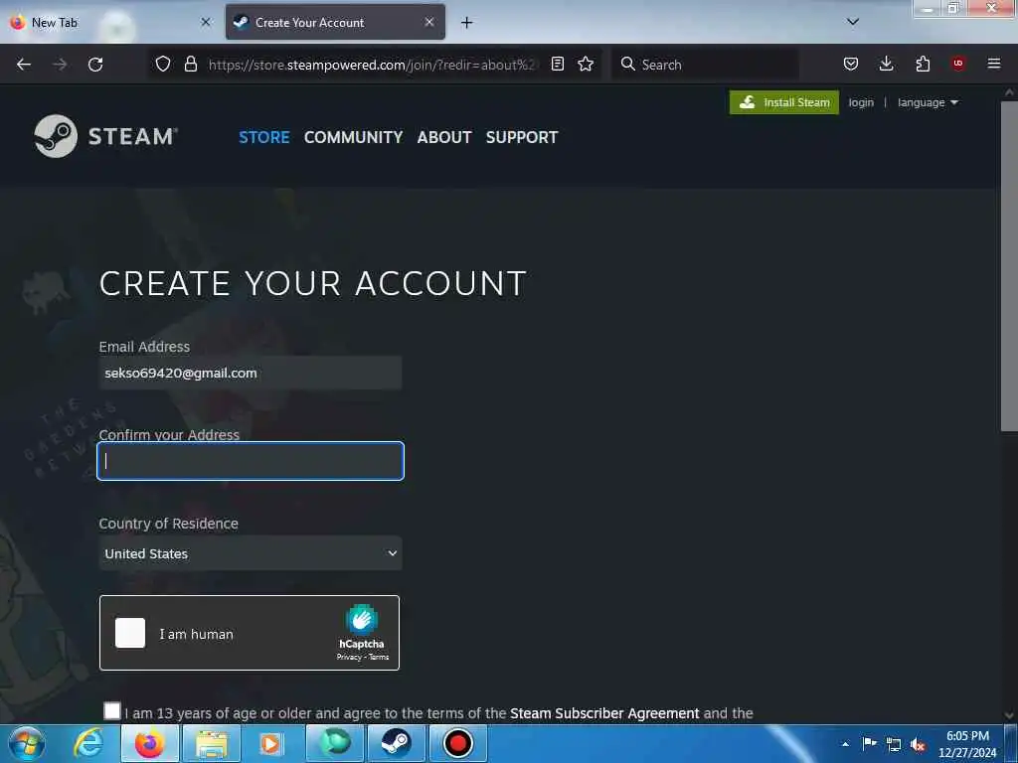Image resolution: width=1018 pixels, height=763 pixels.
Task: Click the Install Steam button
Action: [784, 102]
